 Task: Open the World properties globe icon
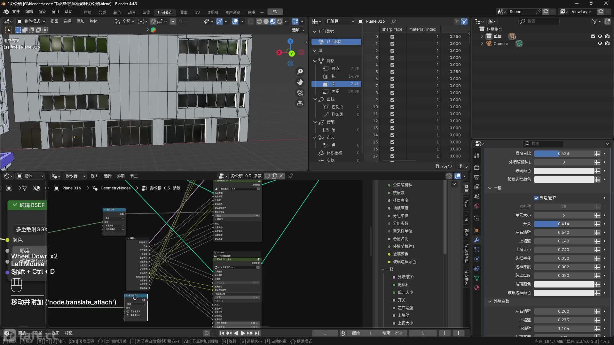click(477, 206)
